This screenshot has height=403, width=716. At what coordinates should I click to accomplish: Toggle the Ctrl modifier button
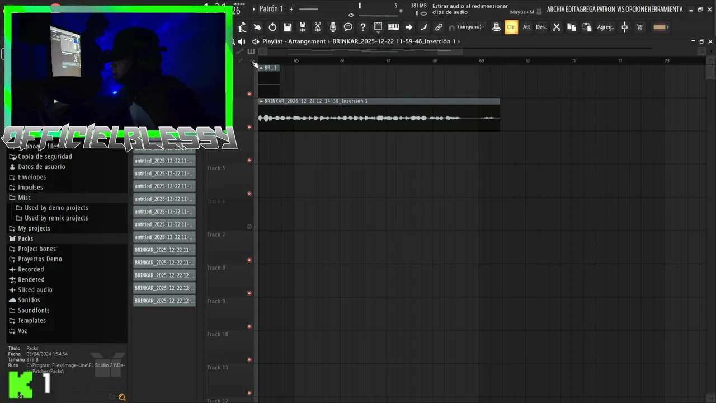[511, 27]
